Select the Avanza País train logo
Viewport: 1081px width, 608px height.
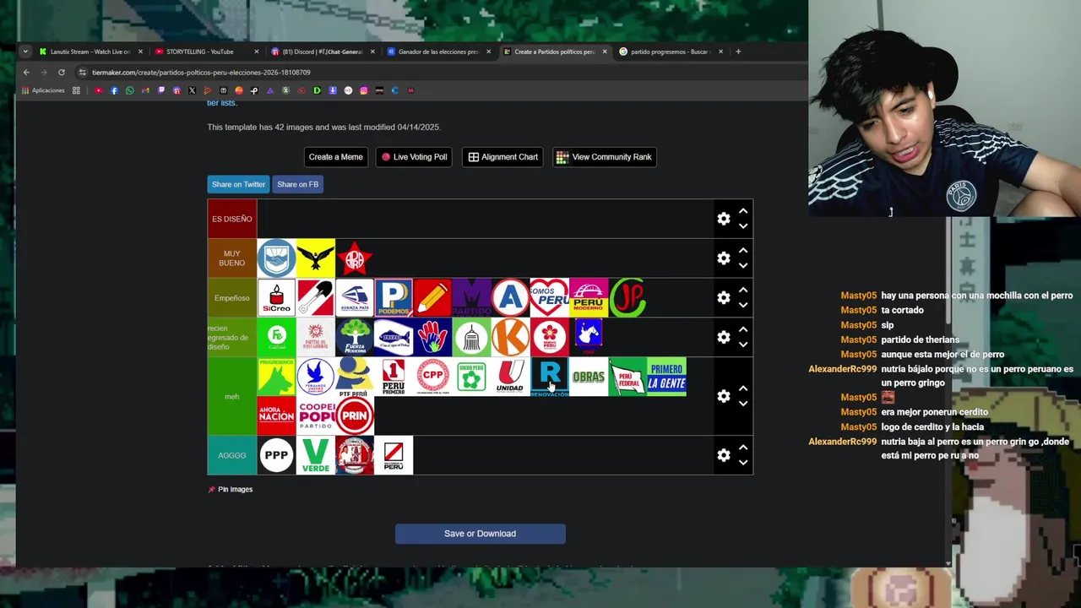(x=354, y=297)
